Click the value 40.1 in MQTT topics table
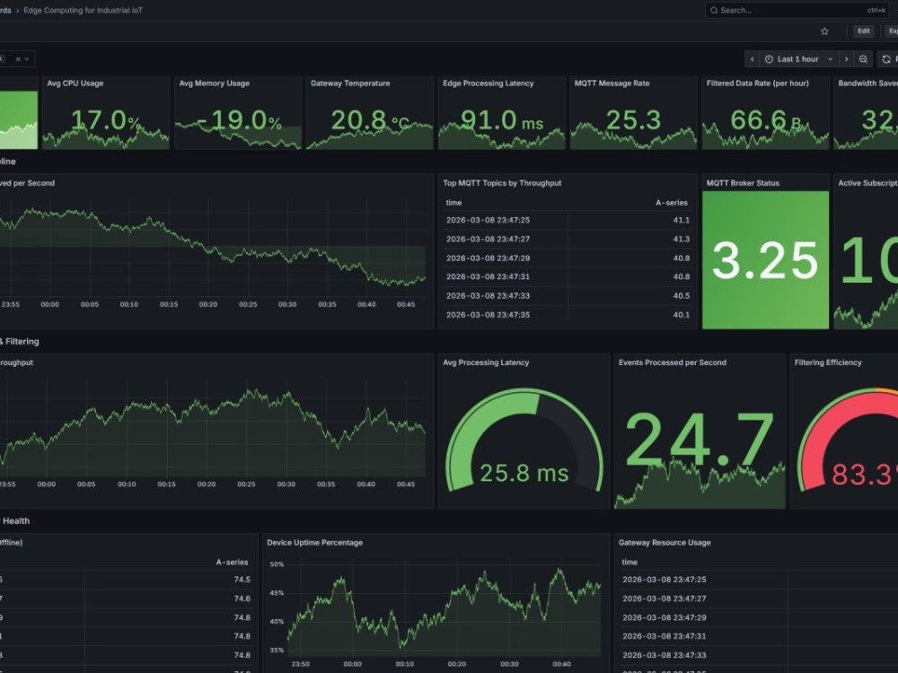This screenshot has height=673, width=898. tap(681, 315)
